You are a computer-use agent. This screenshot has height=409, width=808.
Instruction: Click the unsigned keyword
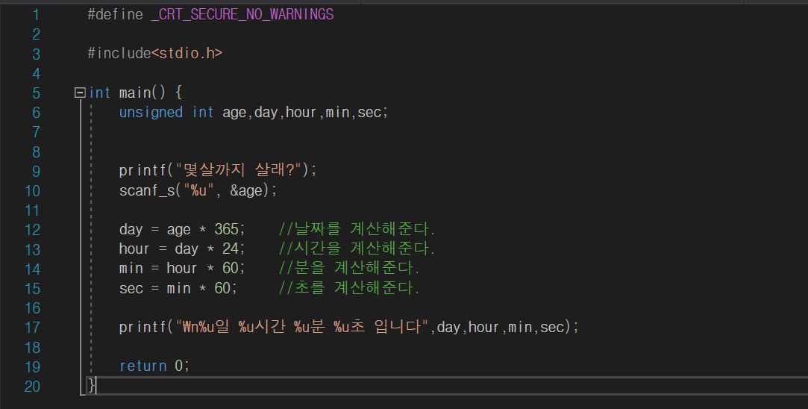tap(151, 113)
